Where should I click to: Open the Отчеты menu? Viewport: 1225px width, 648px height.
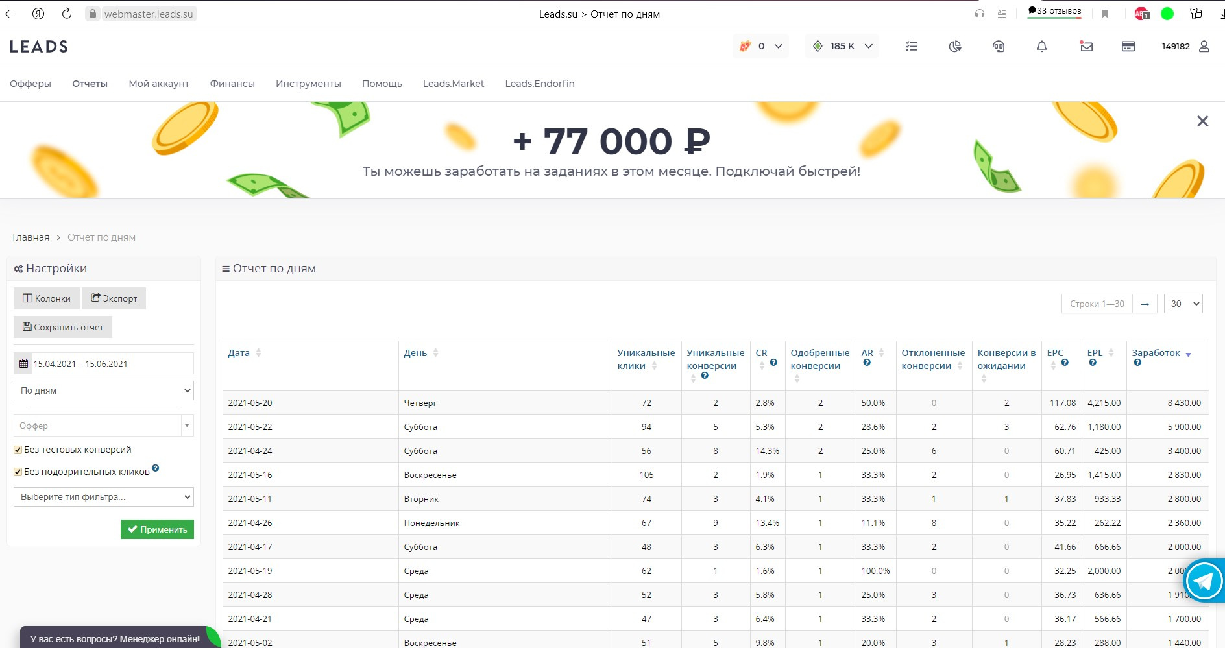pos(90,84)
